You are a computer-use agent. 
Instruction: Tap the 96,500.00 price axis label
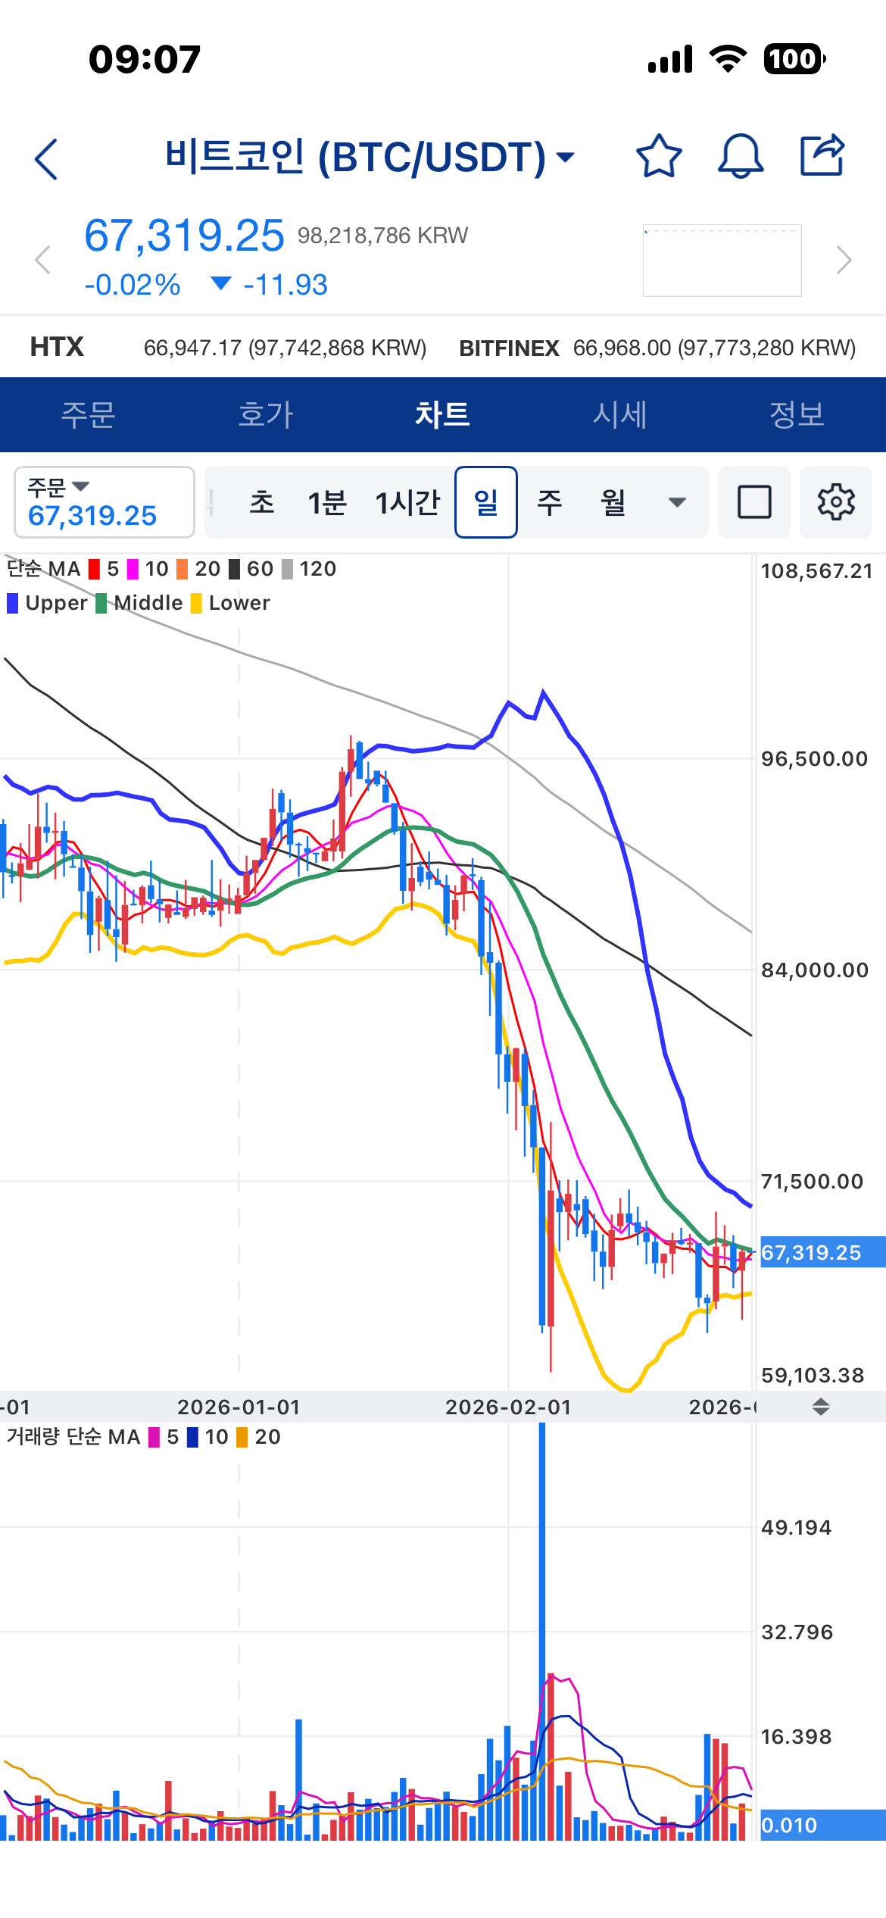point(814,759)
